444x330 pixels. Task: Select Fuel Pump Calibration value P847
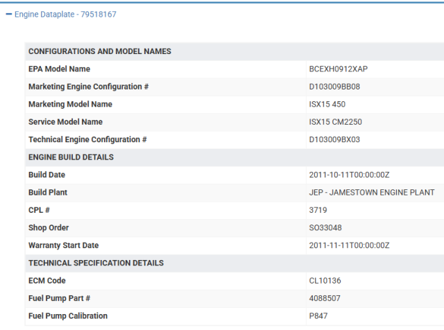[x=318, y=316]
